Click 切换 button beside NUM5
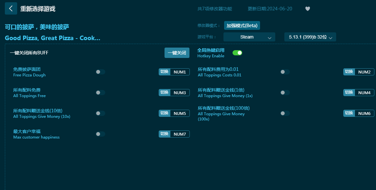Image resolution: width=376 pixels, height=190 pixels. [165, 113]
